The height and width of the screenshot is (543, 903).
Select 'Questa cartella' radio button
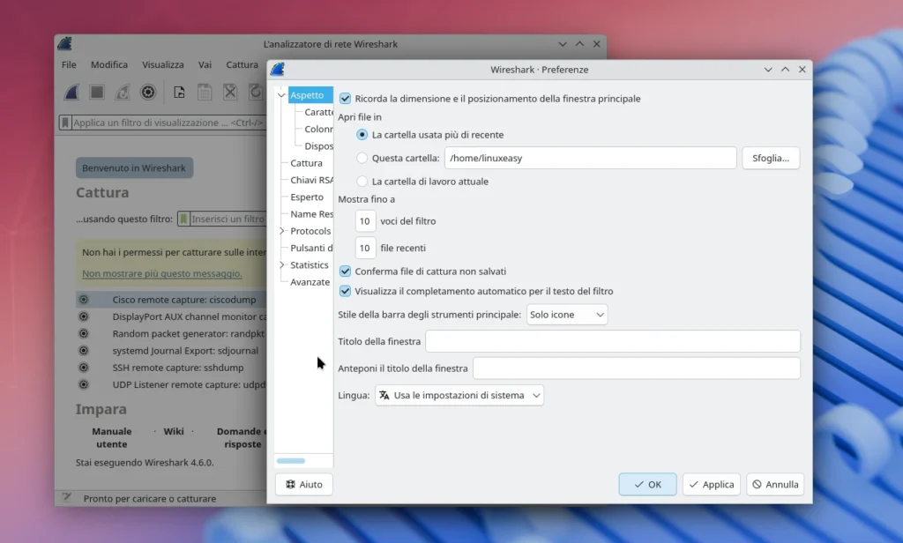pos(362,158)
